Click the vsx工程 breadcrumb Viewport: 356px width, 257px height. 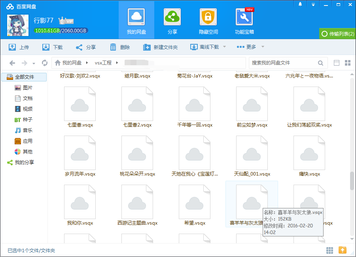coord(103,62)
